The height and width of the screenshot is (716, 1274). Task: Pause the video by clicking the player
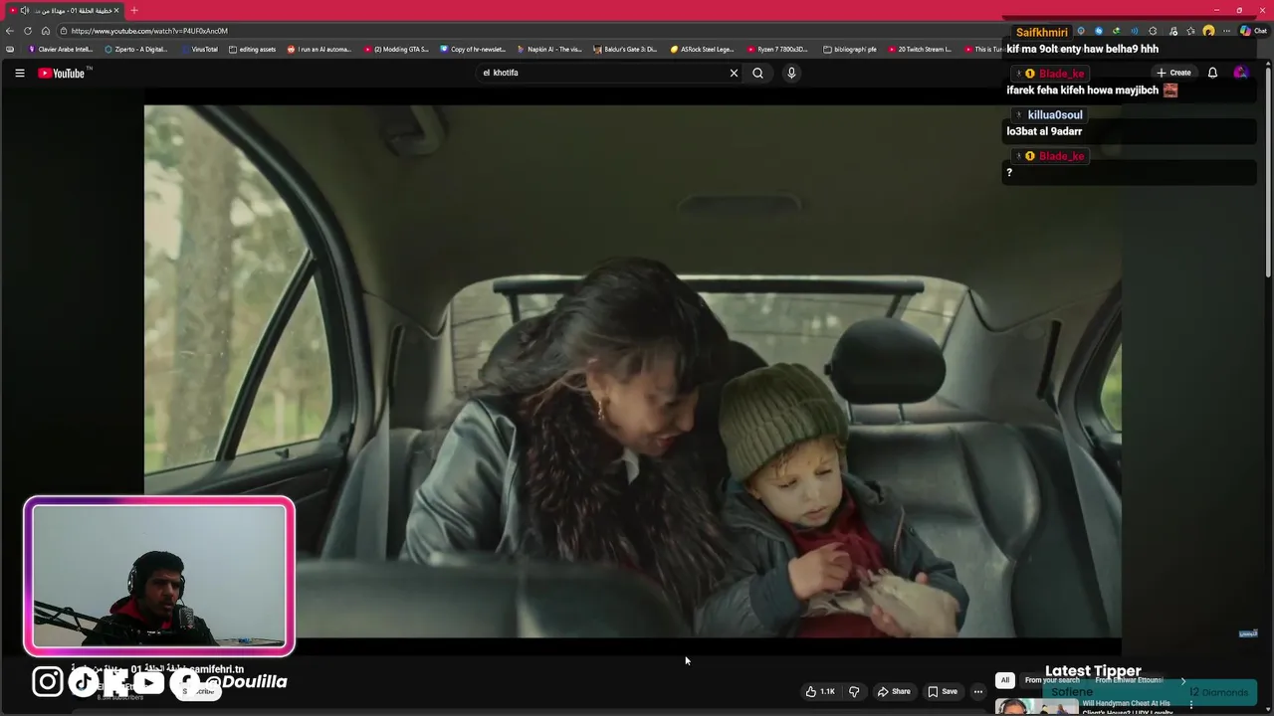[x=633, y=370]
